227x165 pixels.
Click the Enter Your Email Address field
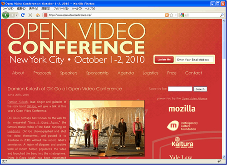coord(194,60)
